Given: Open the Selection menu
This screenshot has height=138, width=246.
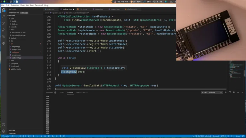Looking at the screenshot, I should (x=15, y=5).
